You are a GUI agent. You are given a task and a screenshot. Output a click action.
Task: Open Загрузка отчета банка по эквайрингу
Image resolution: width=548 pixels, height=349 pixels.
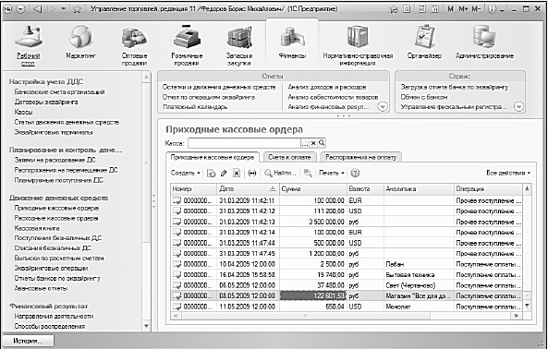pos(455,87)
